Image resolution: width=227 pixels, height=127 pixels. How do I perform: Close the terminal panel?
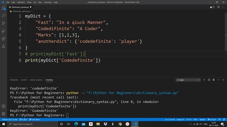tap(223, 80)
